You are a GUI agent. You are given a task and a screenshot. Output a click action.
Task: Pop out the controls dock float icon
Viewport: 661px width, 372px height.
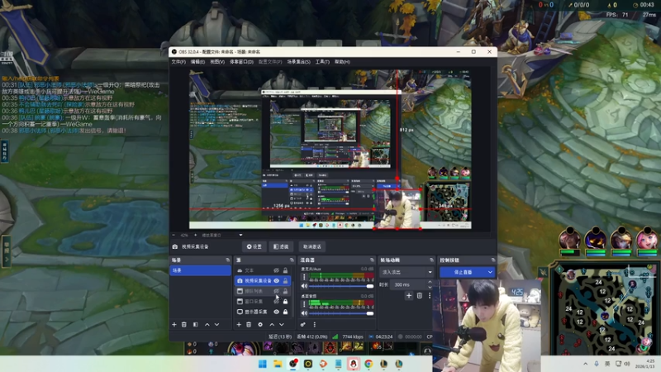tap(492, 260)
